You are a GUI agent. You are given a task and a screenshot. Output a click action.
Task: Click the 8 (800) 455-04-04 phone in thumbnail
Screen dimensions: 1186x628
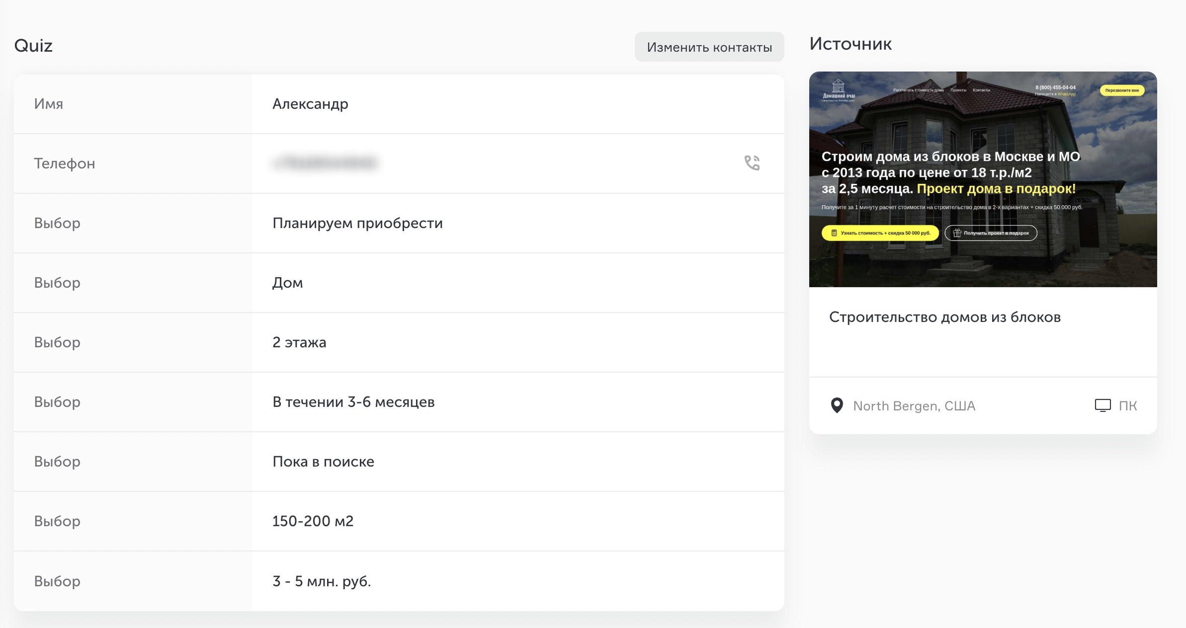(1055, 87)
